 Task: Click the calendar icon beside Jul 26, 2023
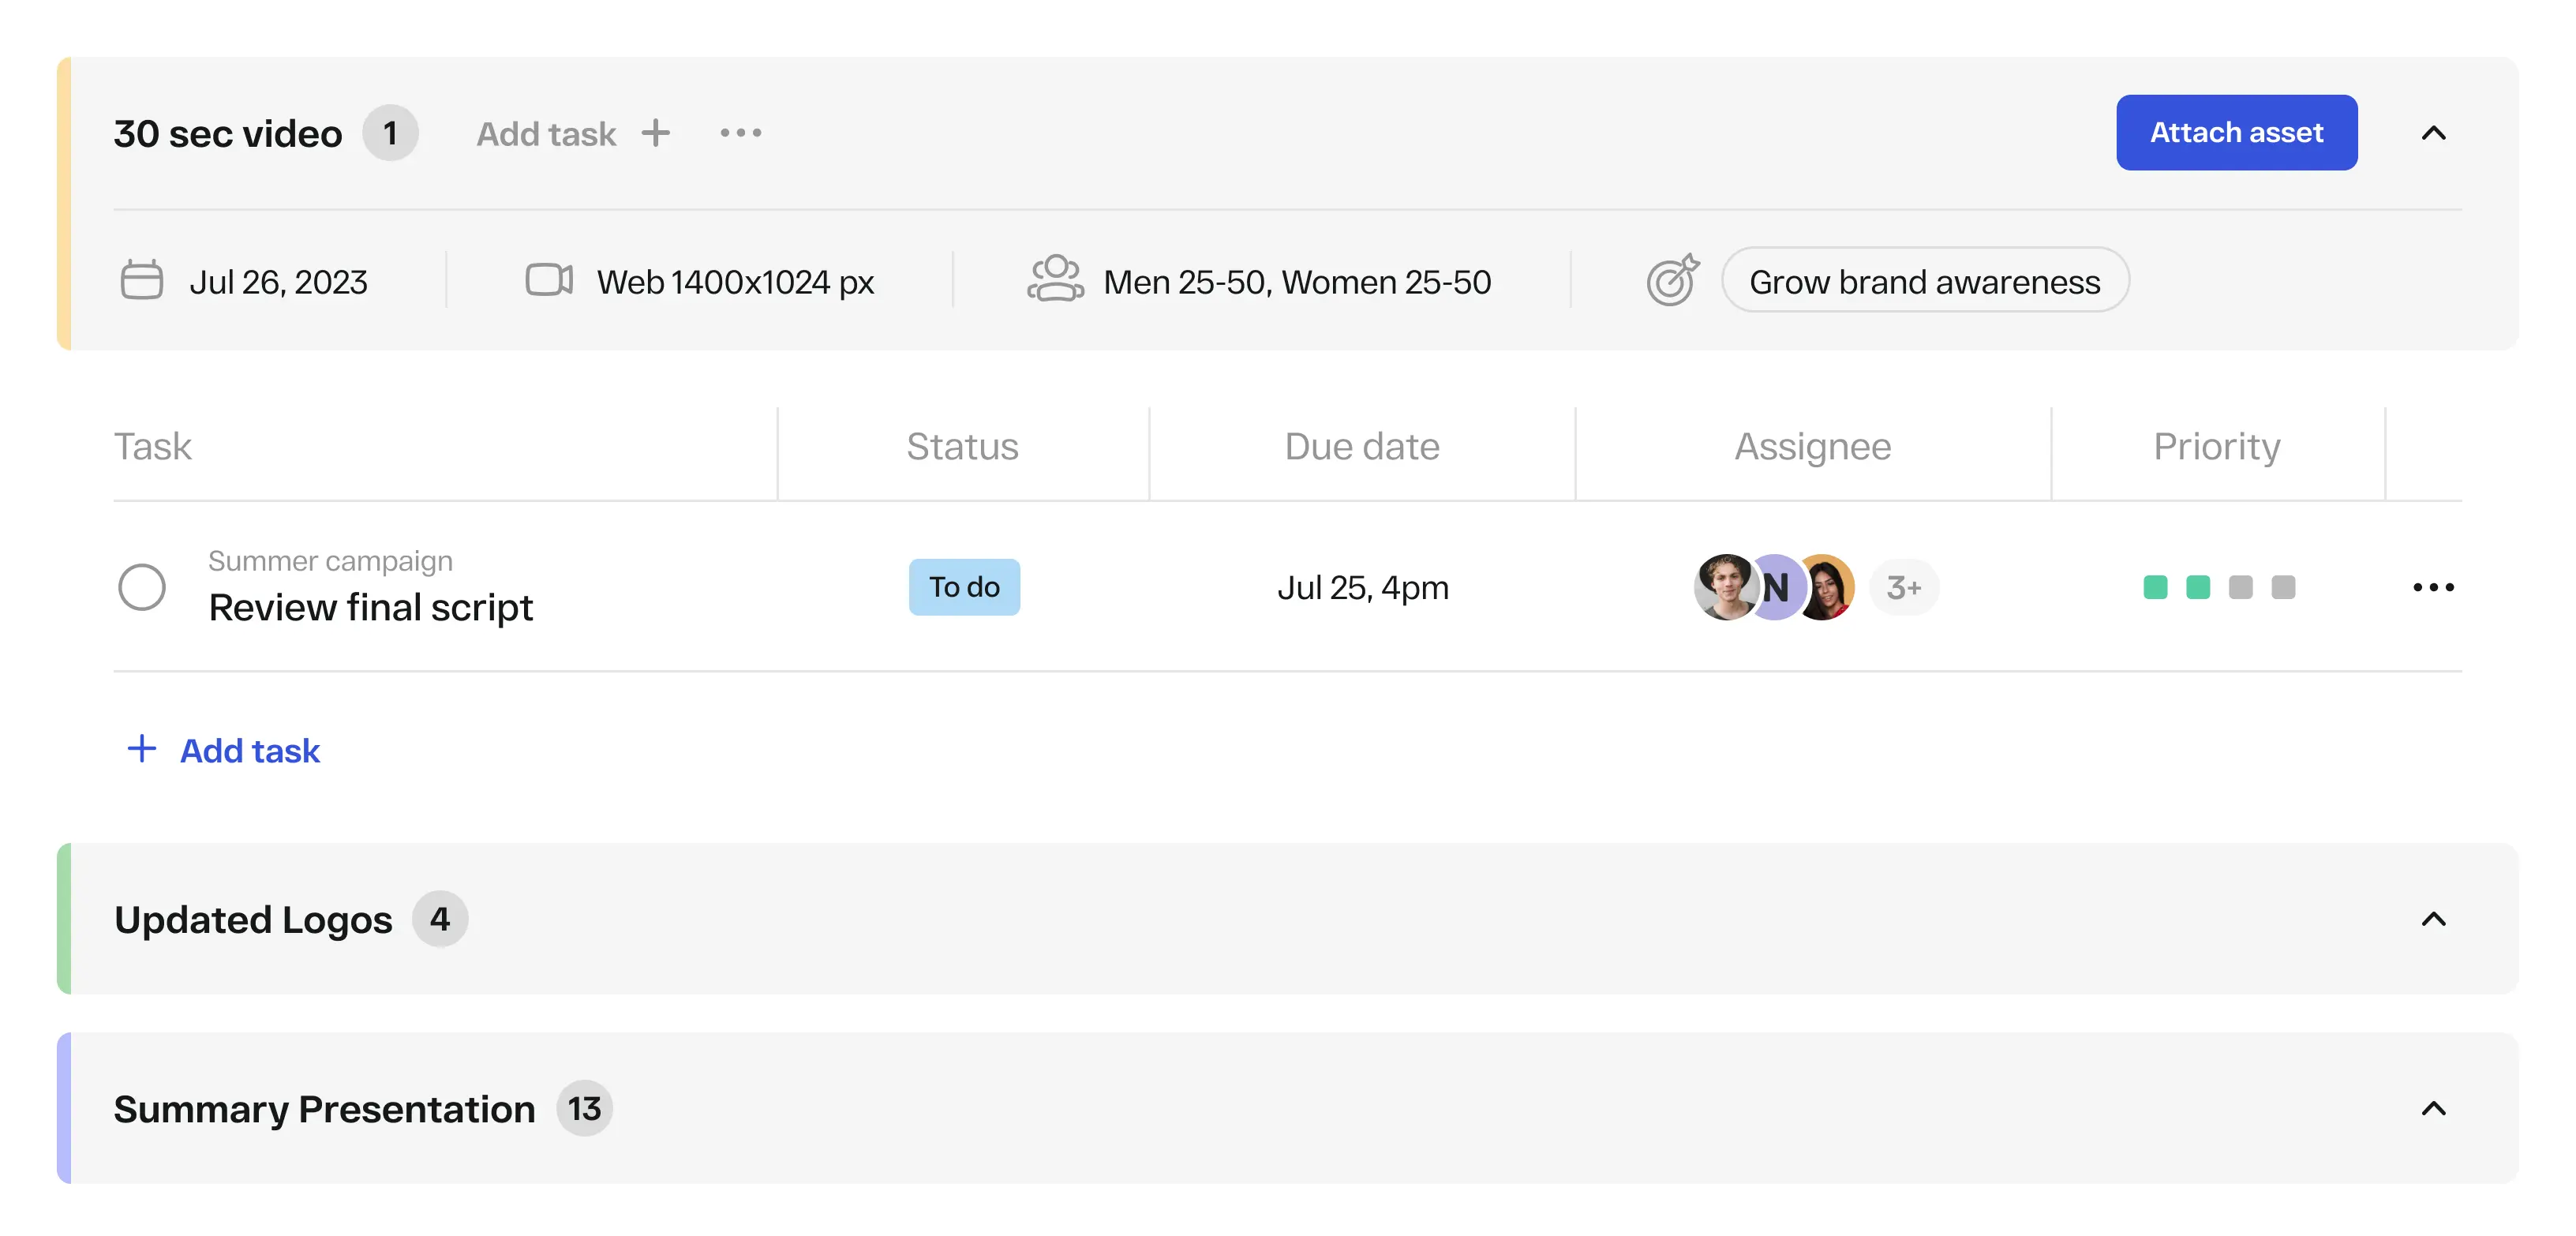coord(141,280)
